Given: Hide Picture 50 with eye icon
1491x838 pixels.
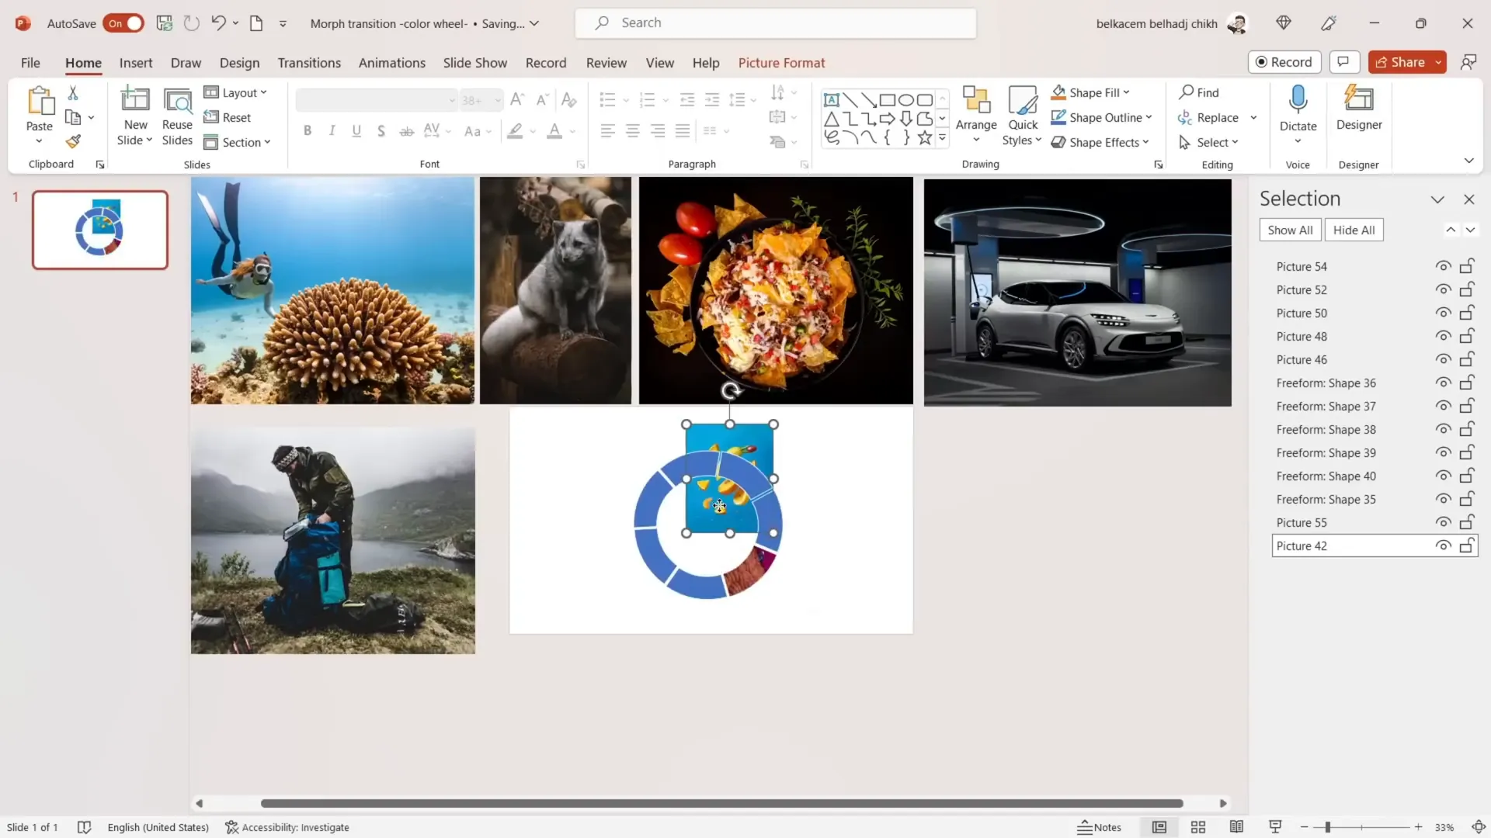Looking at the screenshot, I should (x=1443, y=313).
